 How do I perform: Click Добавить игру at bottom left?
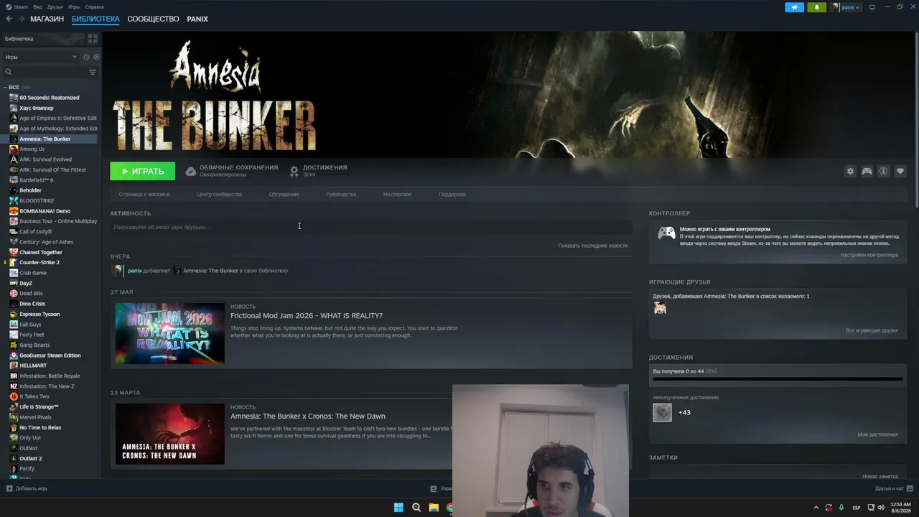point(27,488)
